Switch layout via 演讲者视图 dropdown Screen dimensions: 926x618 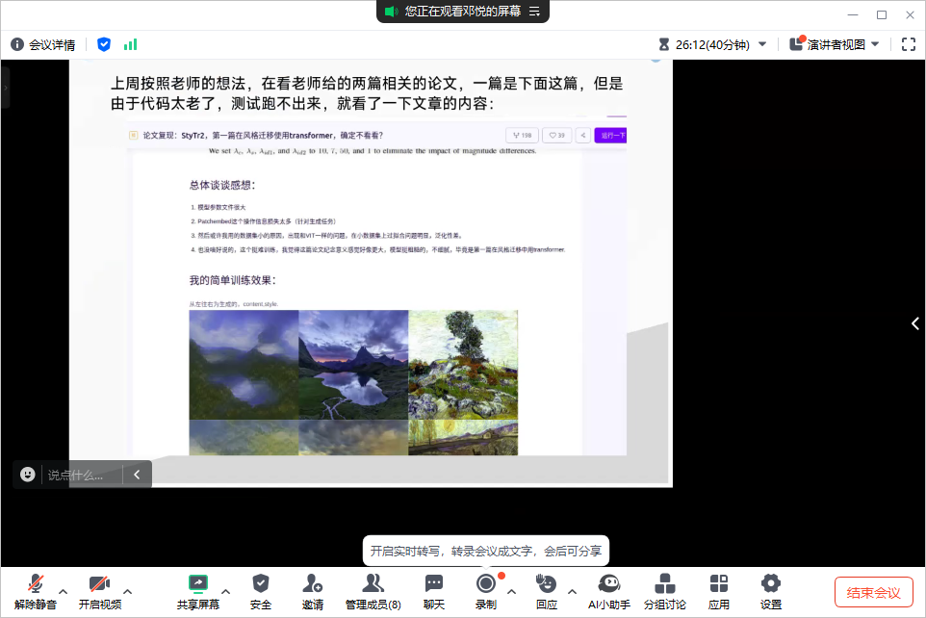[836, 44]
